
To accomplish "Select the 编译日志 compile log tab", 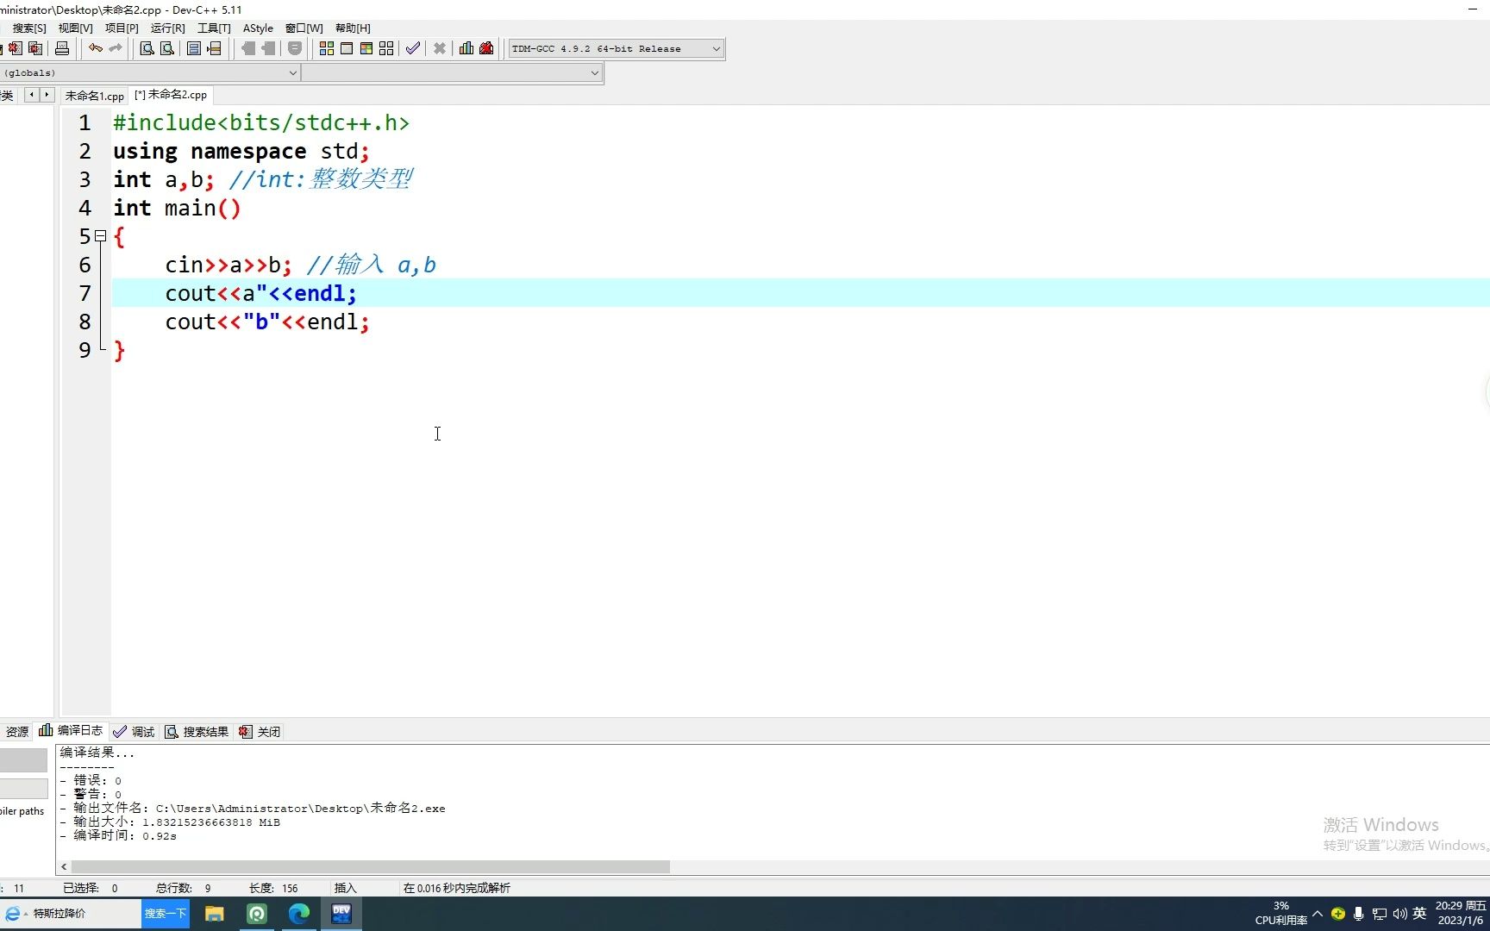I will [71, 730].
